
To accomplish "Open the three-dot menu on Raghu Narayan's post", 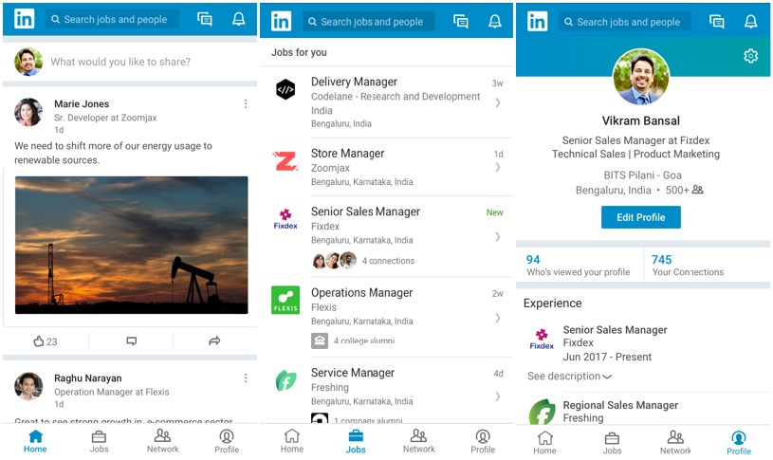I will pyautogui.click(x=246, y=378).
